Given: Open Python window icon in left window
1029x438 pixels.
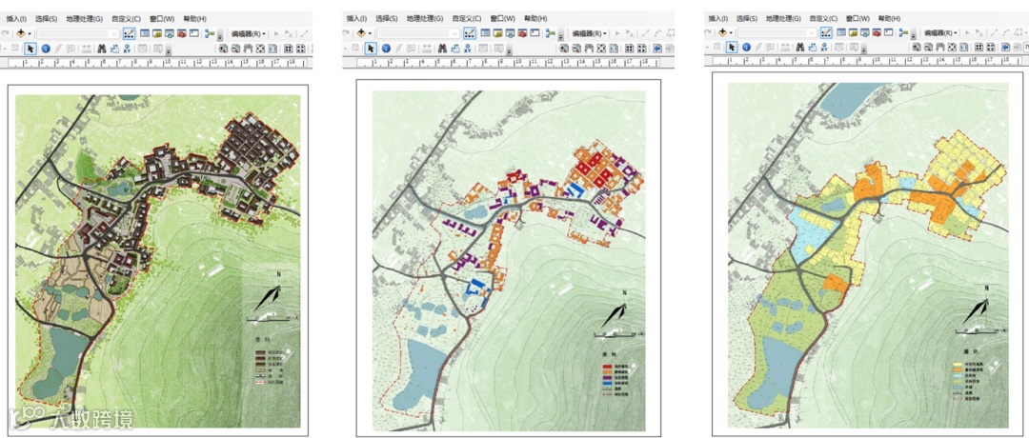Looking at the screenshot, I should pyautogui.click(x=193, y=33).
